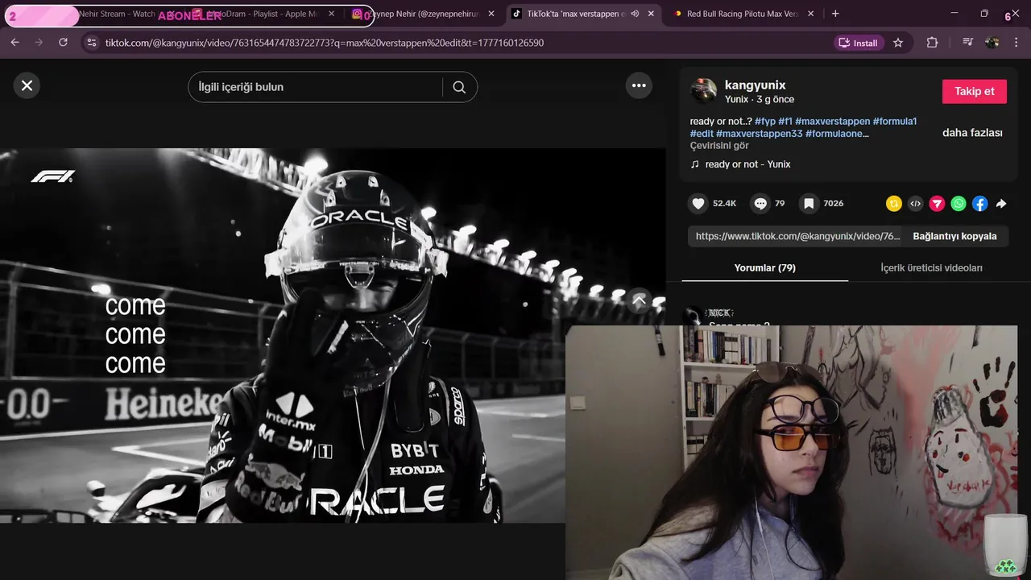Send to friends via the red paper-plane icon
The width and height of the screenshot is (1031, 580).
click(x=937, y=204)
